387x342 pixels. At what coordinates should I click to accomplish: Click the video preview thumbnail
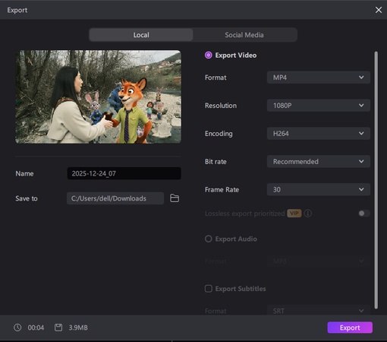[x=98, y=97]
